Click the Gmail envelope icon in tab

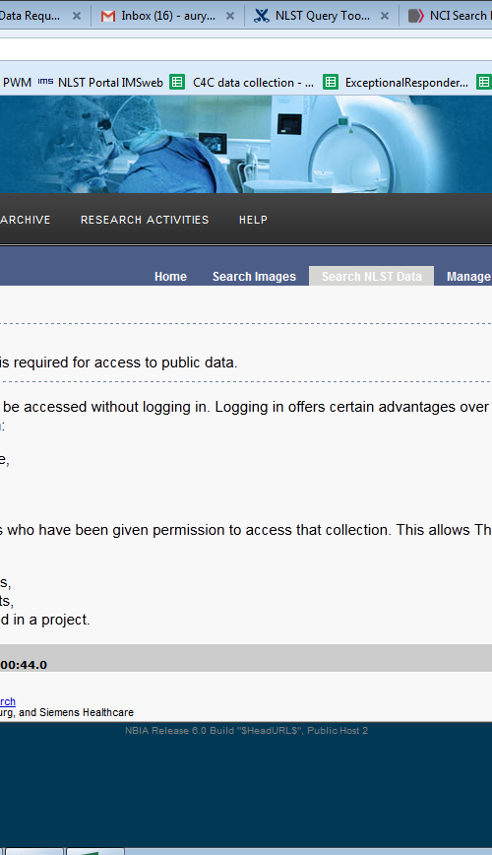(108, 17)
